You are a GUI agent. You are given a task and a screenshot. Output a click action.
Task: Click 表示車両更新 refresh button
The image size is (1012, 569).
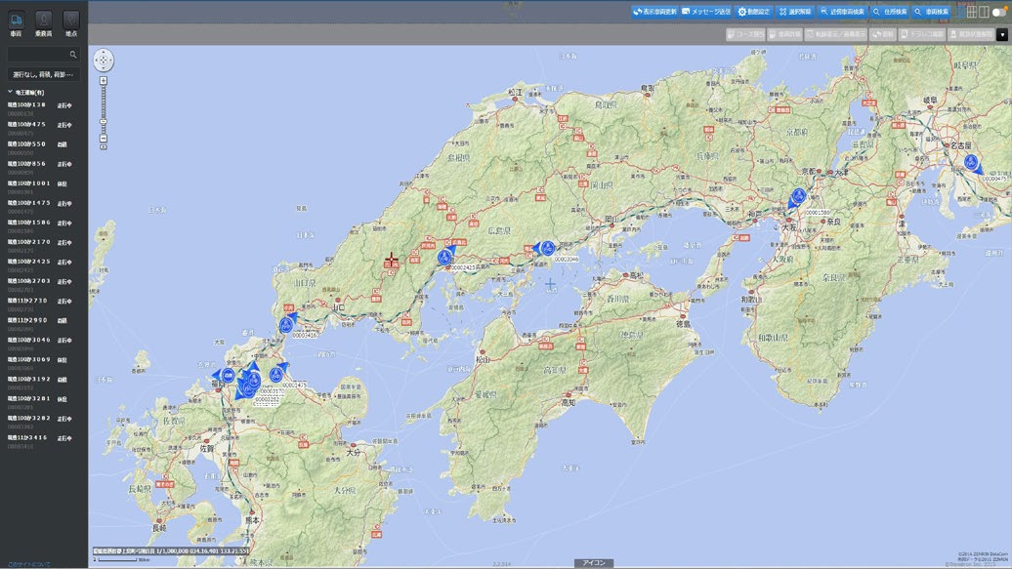[654, 12]
